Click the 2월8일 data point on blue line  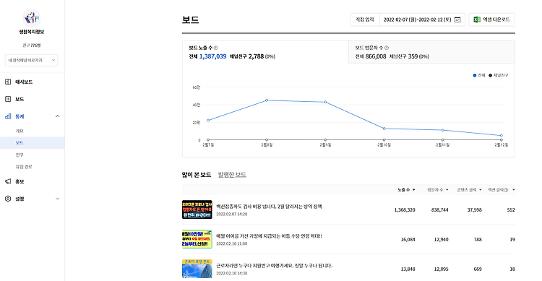[x=267, y=100]
